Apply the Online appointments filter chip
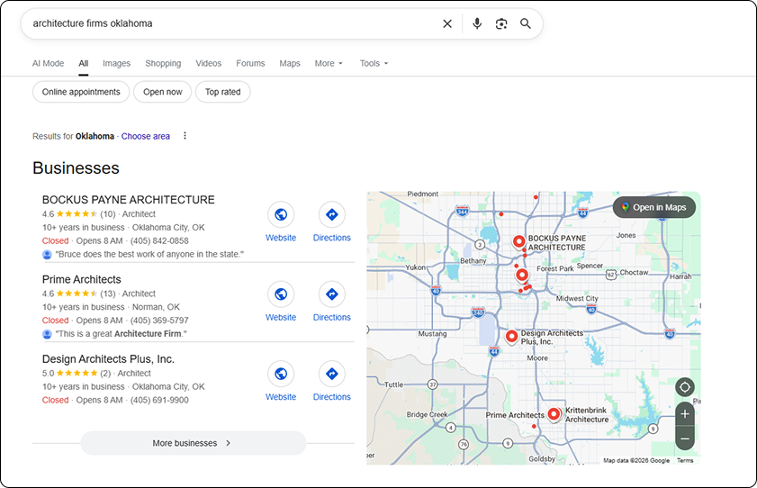757x488 pixels. pyautogui.click(x=81, y=92)
